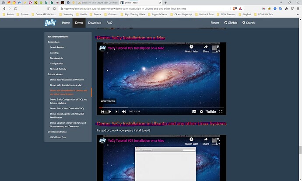Image resolution: width=302 pixels, height=181 pixels.
Task: Click YaCy Demonstration in sidebar
Action: pos(58,37)
